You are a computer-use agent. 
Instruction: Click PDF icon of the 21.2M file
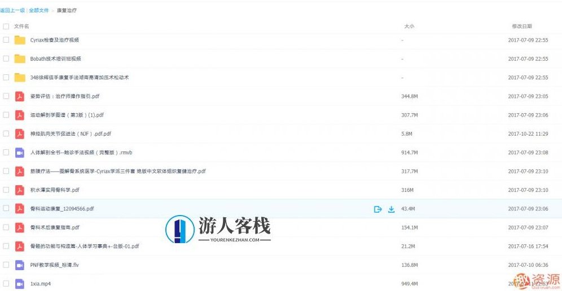coord(20,247)
